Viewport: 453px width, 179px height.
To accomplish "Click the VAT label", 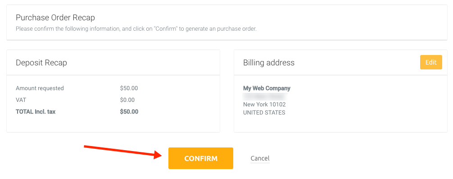I will 21,100.
